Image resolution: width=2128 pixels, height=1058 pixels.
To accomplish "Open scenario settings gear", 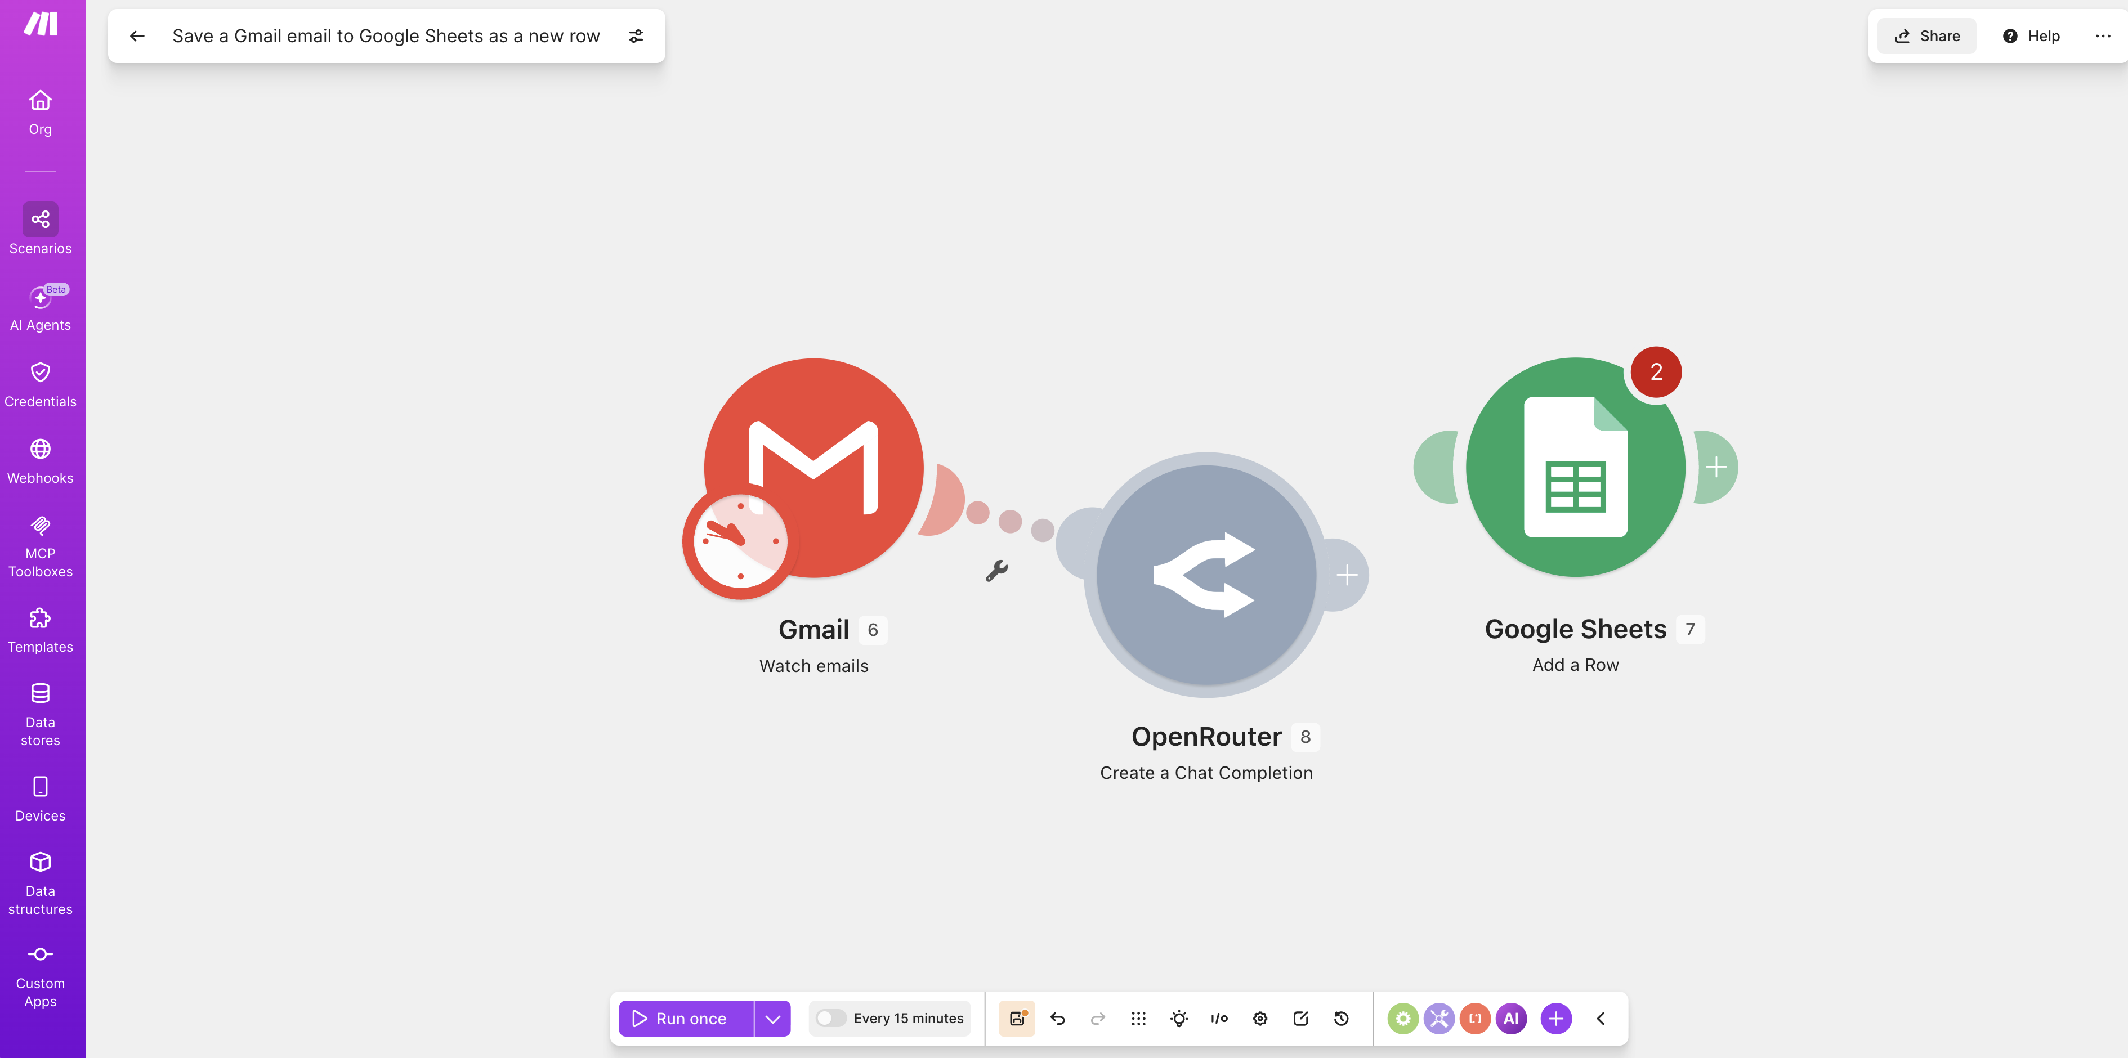I will click(x=1260, y=1019).
